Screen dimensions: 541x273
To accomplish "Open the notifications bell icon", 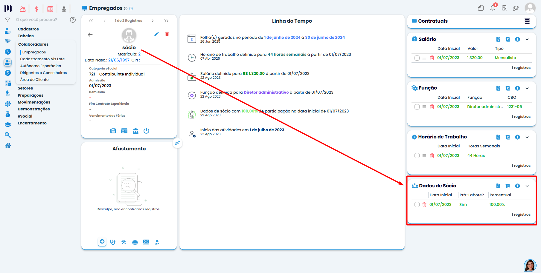I will pos(492,8).
